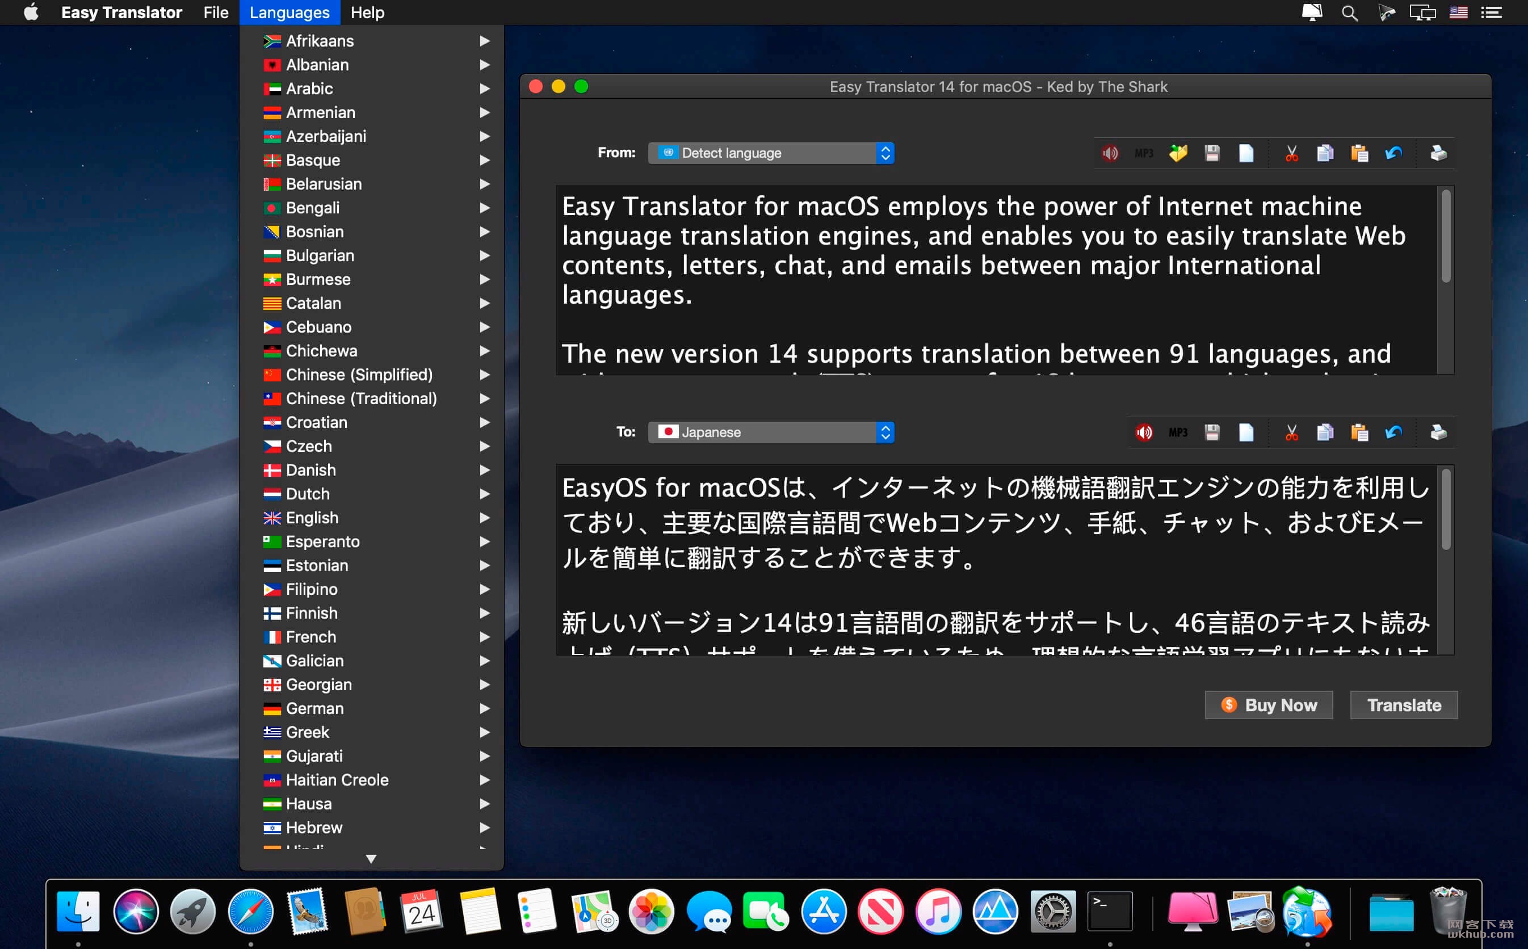This screenshot has height=949, width=1528.
Task: Choose Greek from the Languages menu
Action: (x=371, y=732)
